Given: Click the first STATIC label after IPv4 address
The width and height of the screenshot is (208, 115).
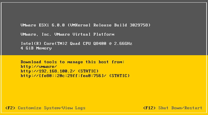Looking at the screenshot, I should pos(88,71).
